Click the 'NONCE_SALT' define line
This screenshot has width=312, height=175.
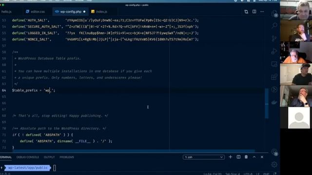tap(105, 39)
